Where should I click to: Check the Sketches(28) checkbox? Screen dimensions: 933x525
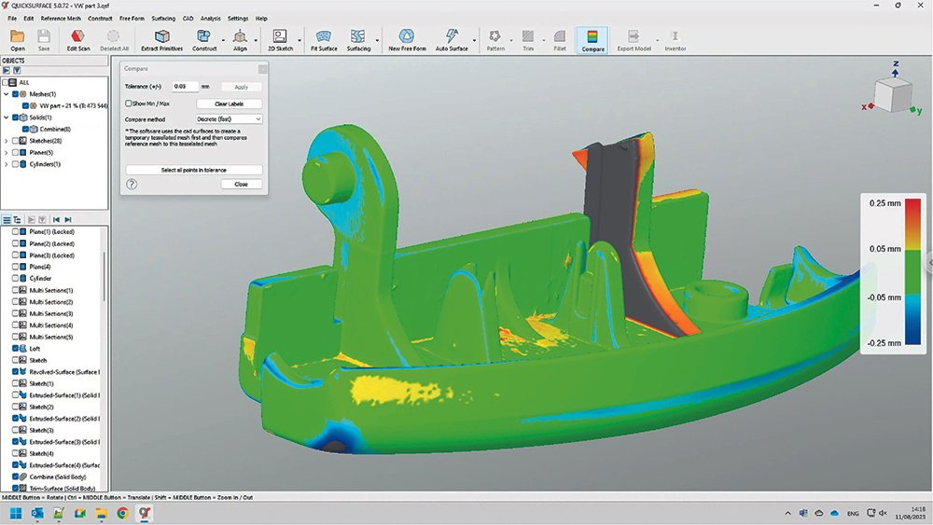click(16, 141)
